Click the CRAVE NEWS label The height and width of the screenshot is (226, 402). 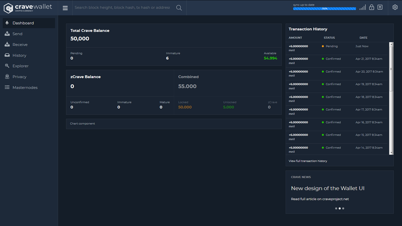[x=301, y=177]
